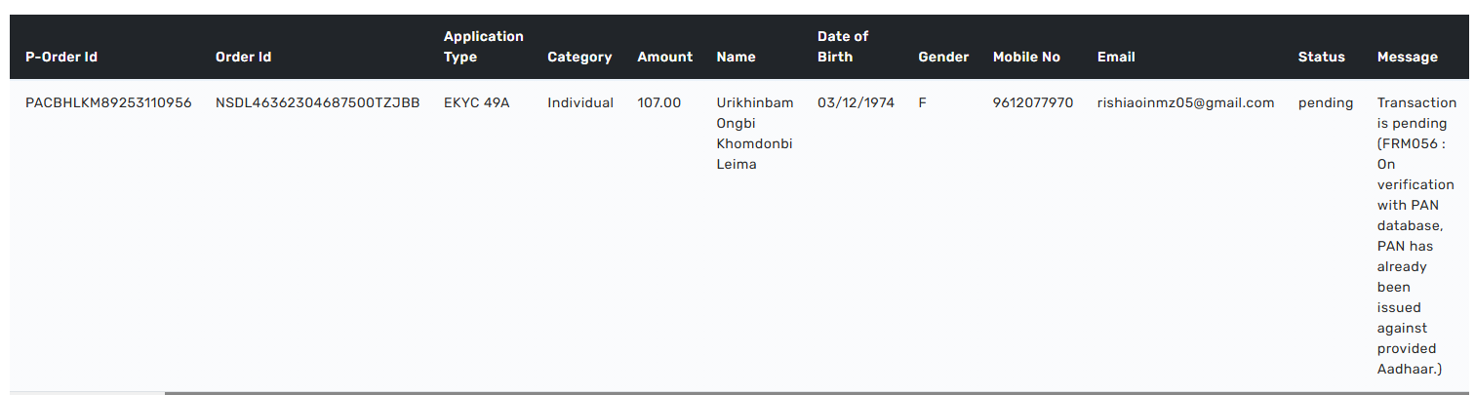Click mobile number 9612077970
Screen dimensions: 1475x395
click(1032, 102)
